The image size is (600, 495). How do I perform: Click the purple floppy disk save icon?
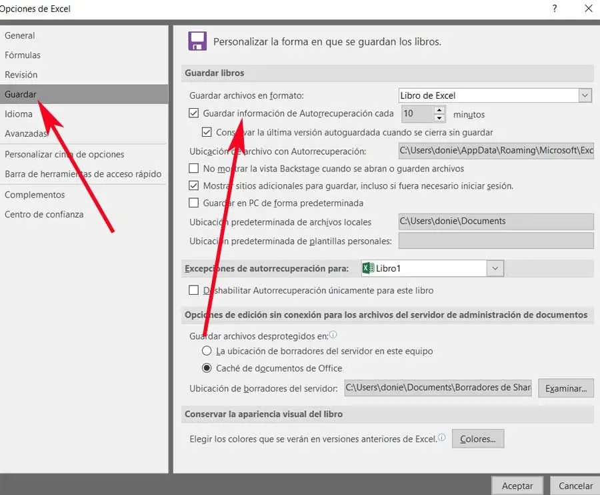[197, 41]
